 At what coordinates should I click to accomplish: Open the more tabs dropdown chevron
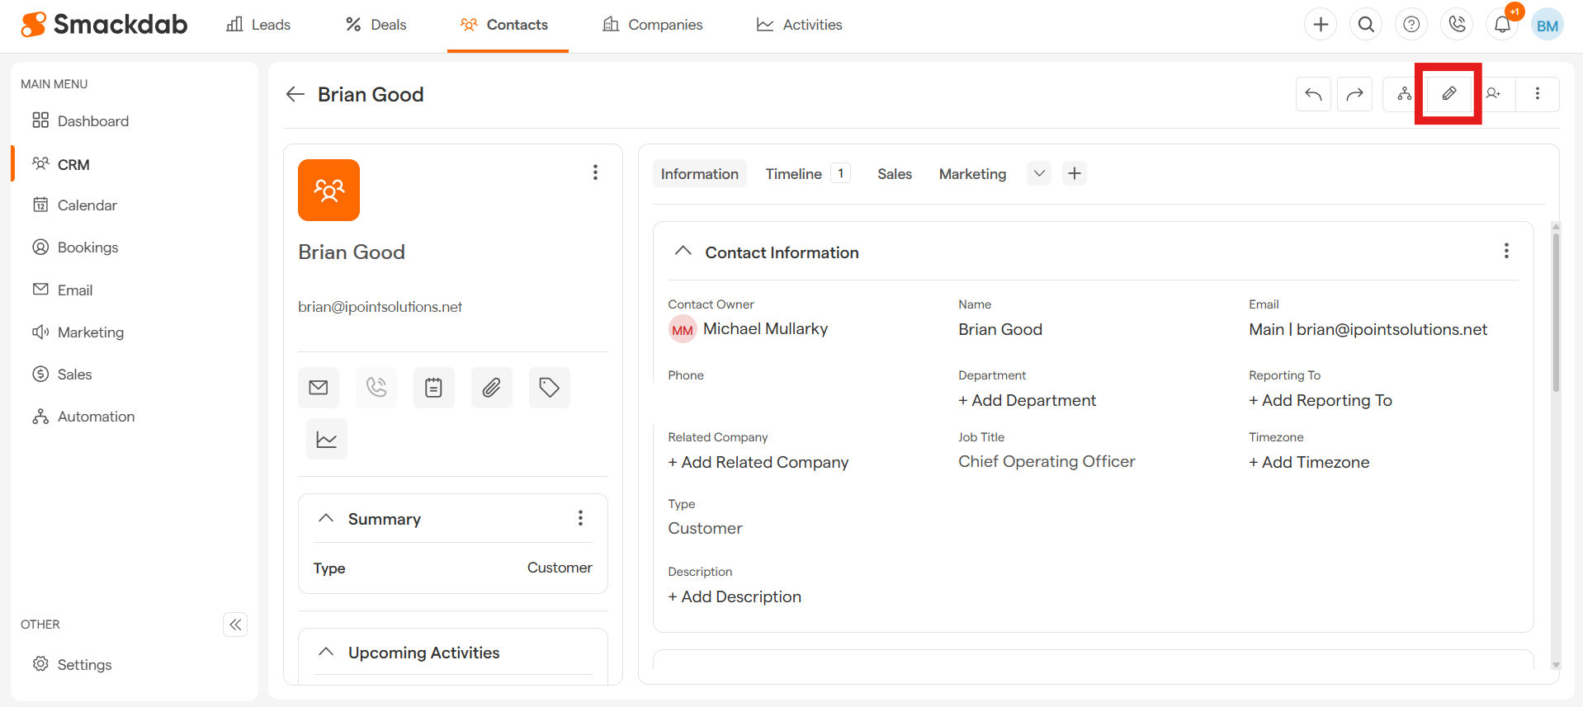pyautogui.click(x=1039, y=173)
